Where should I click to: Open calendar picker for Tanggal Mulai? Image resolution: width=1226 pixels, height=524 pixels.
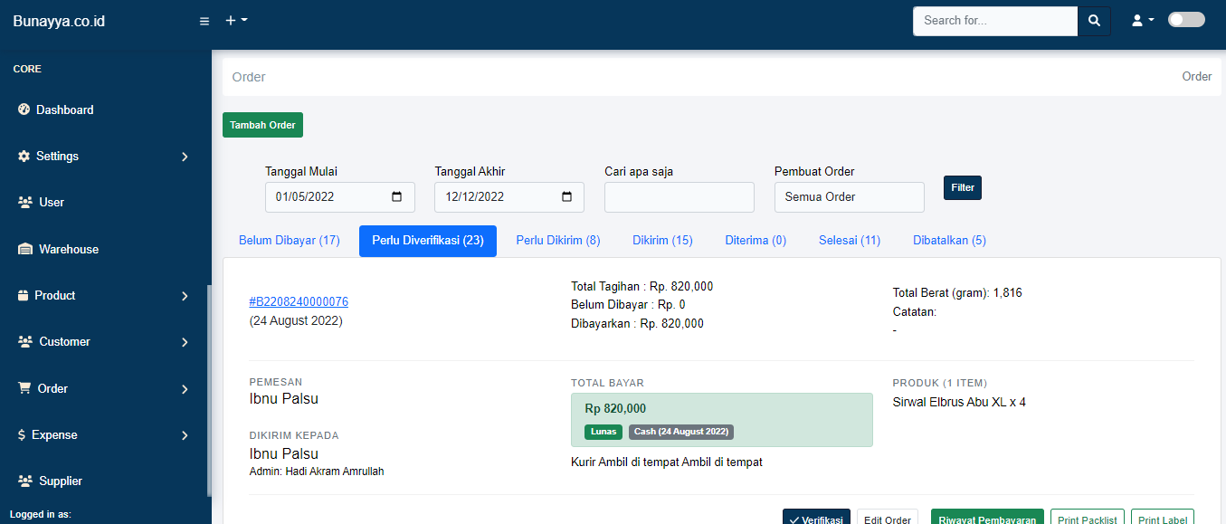pyautogui.click(x=396, y=197)
